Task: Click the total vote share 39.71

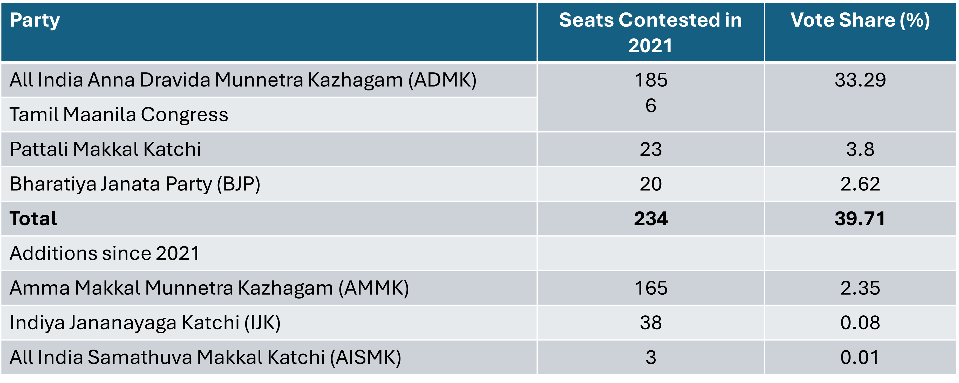Action: pos(860,218)
